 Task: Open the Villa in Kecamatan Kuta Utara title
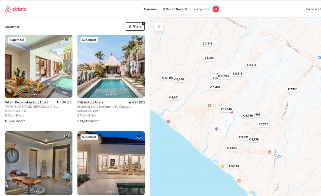[x=27, y=102]
